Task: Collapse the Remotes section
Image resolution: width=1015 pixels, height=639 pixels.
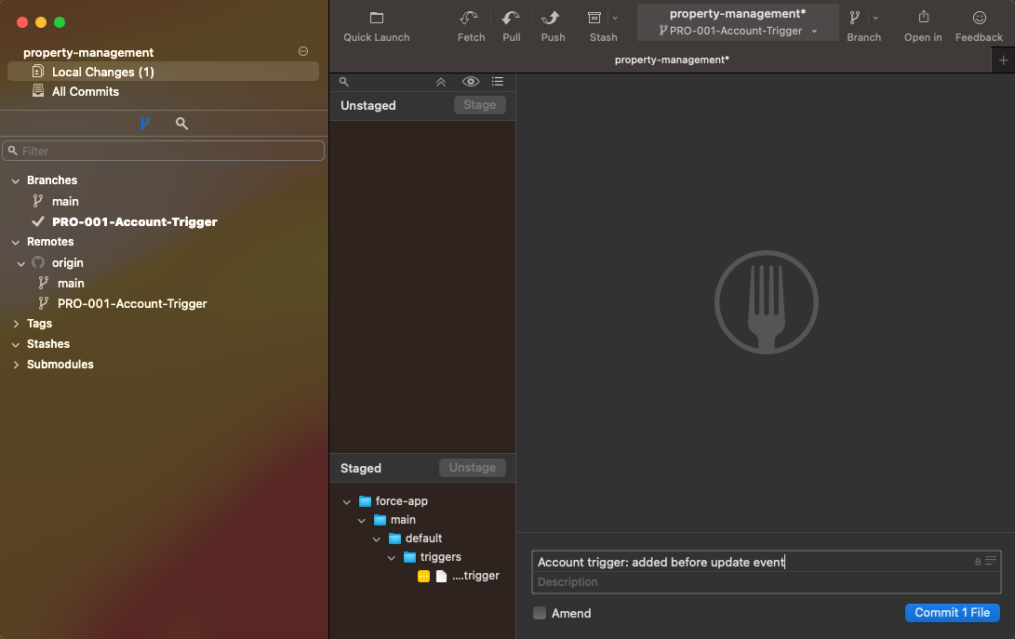Action: tap(16, 242)
